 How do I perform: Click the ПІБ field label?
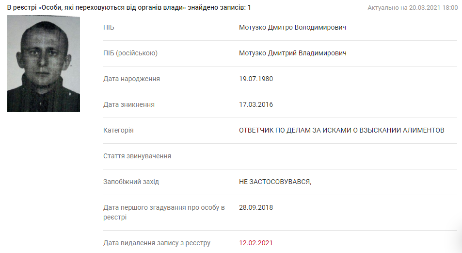[109, 28]
